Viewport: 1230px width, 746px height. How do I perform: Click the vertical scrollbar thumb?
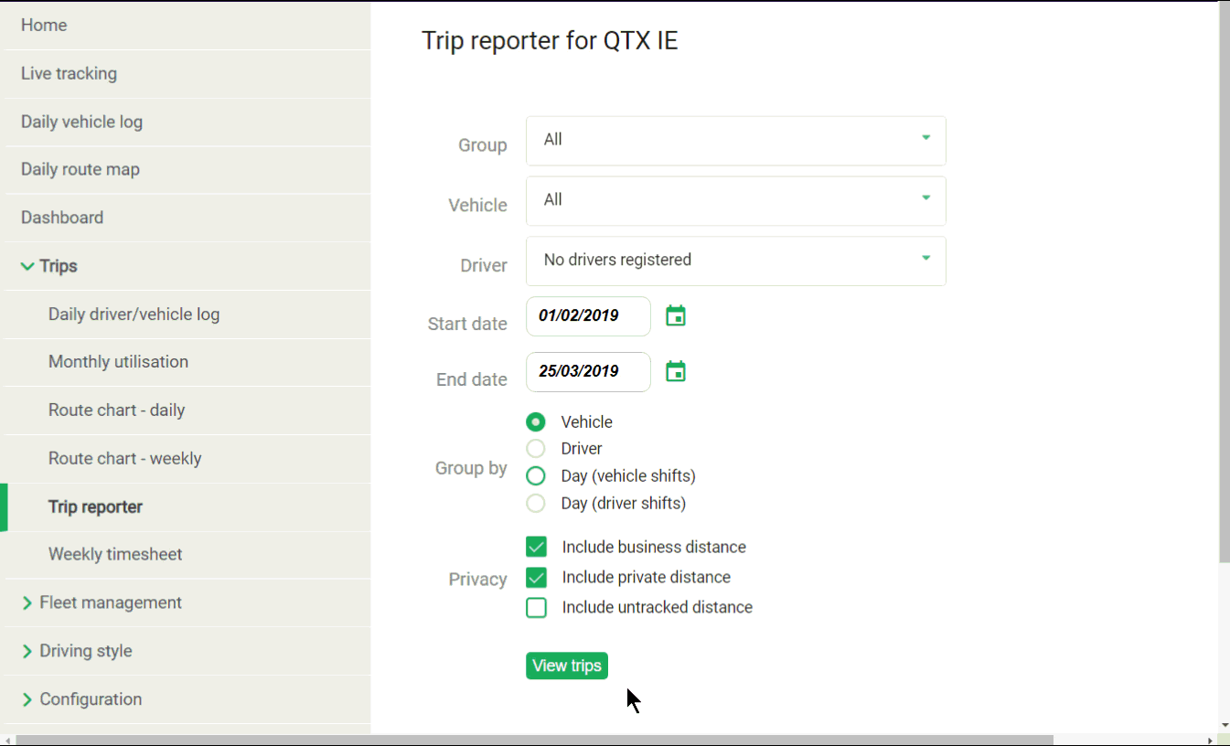(x=1225, y=282)
